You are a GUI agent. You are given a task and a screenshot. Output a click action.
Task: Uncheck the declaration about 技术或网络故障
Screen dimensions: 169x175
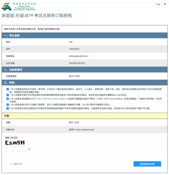8,95
